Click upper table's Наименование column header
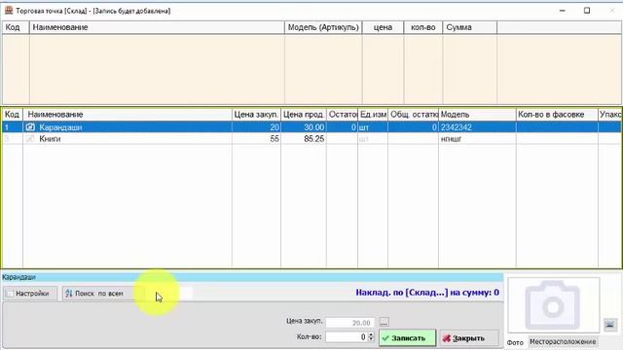This screenshot has height=350, width=623. click(x=157, y=27)
